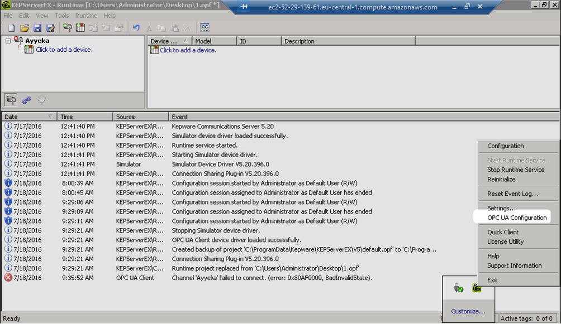
Task: Click the error icon on the failed-to-connect event
Action: 8,278
